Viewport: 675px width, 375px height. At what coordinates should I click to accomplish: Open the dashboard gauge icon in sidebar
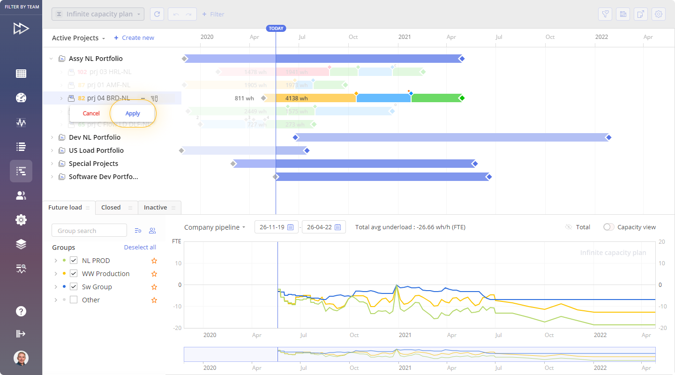[21, 97]
